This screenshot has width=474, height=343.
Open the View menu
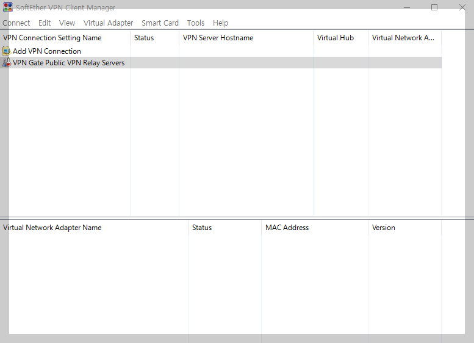67,23
